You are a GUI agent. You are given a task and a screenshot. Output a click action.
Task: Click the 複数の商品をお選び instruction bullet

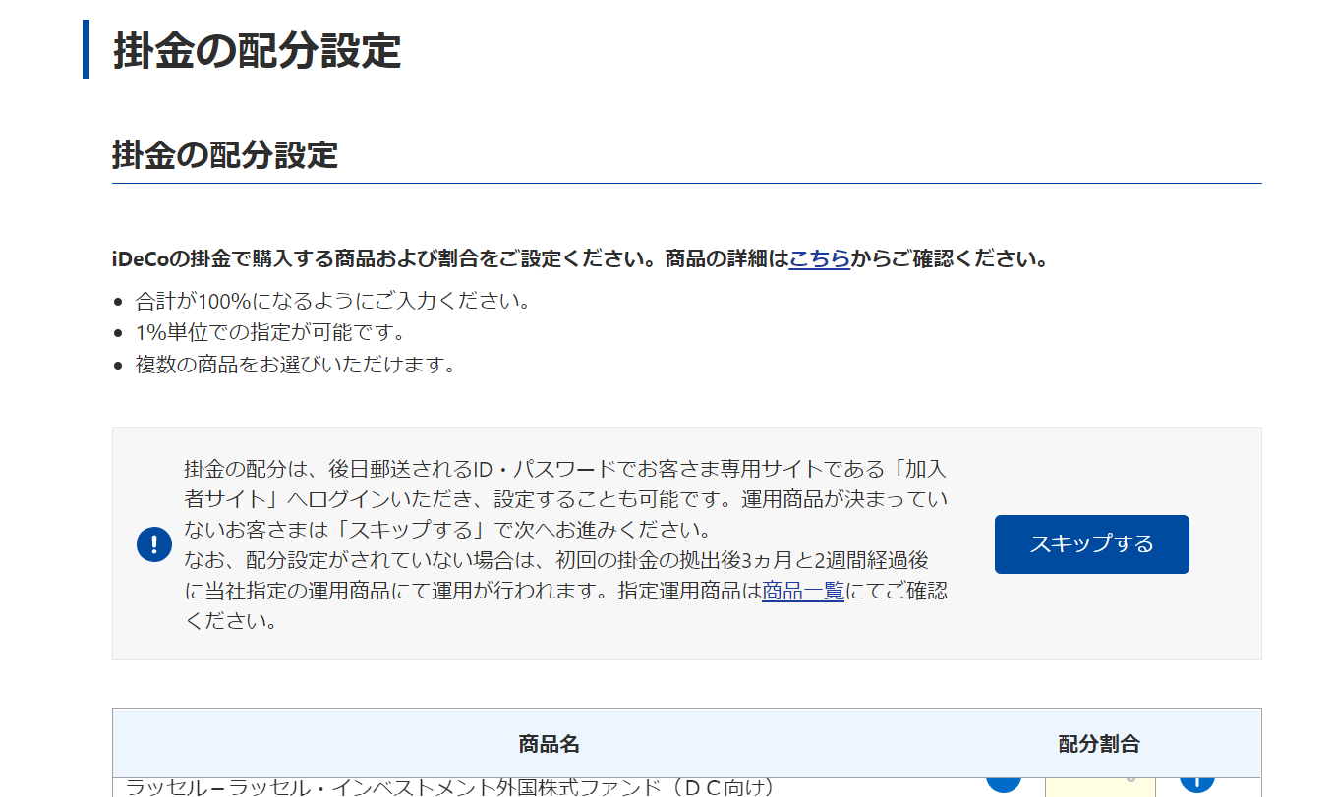pyautogui.click(x=295, y=365)
